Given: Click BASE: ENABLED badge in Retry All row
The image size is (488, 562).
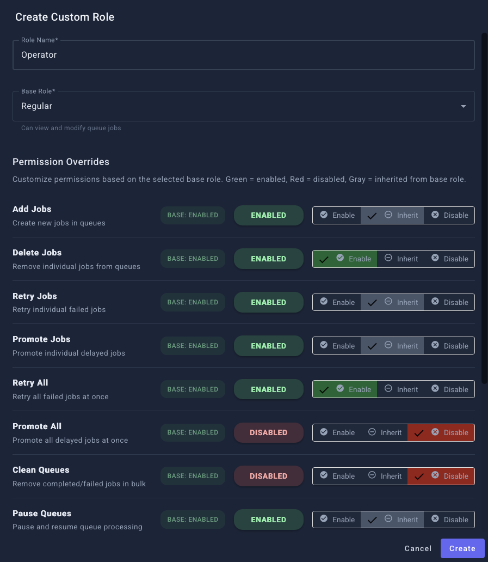Looking at the screenshot, I should click(x=193, y=389).
